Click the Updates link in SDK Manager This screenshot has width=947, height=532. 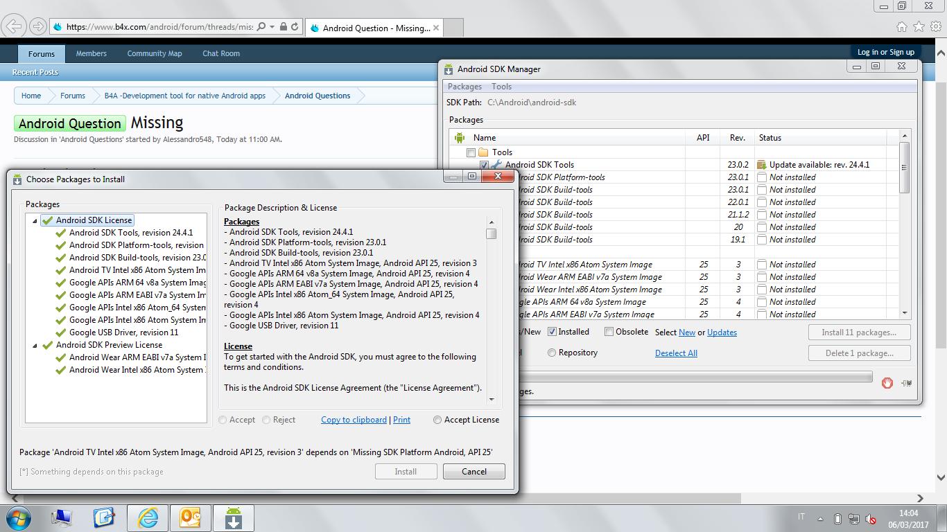(722, 332)
